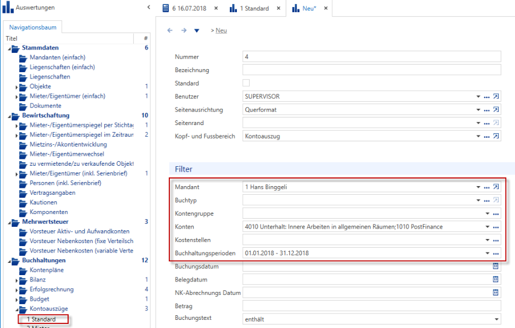Click the Bezeichnung input field
This screenshot has width=515, height=328.
(x=372, y=70)
